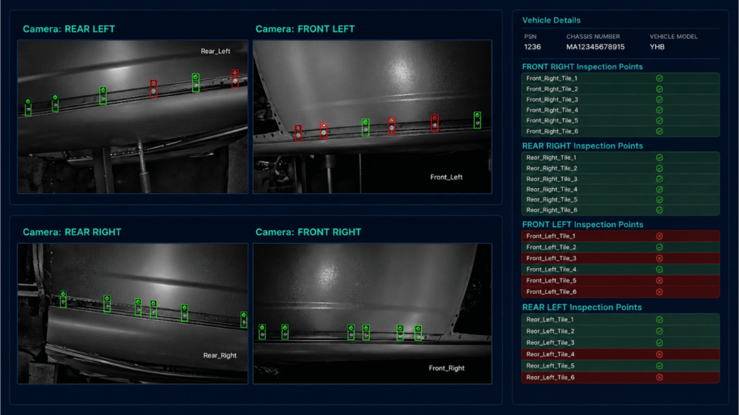This screenshot has height=415, width=739.
Task: Click the pass icon for Rear_Left_Tile_3
Action: (660, 343)
